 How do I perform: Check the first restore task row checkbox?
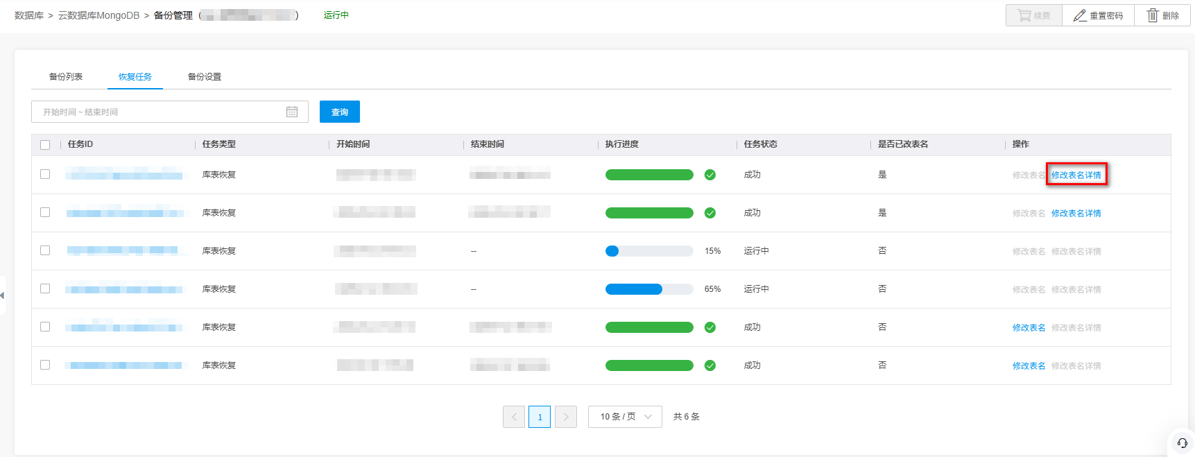pyautogui.click(x=45, y=175)
